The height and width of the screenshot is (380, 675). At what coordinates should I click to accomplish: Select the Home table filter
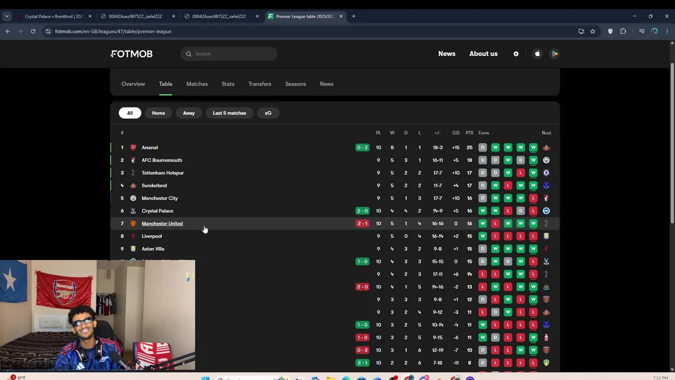158,113
